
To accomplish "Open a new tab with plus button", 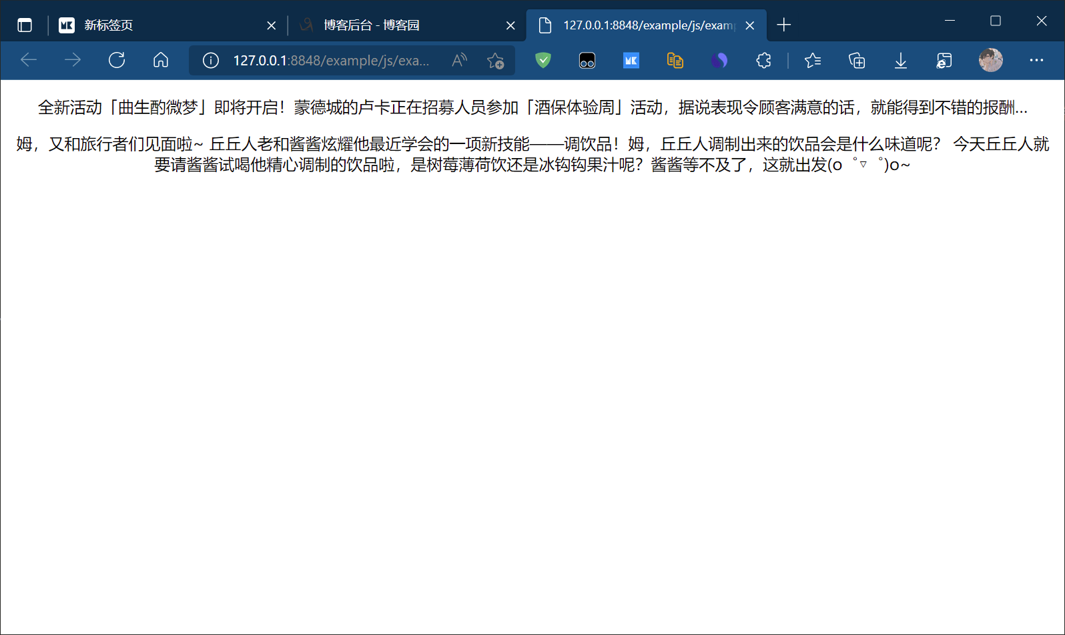I will [x=784, y=25].
